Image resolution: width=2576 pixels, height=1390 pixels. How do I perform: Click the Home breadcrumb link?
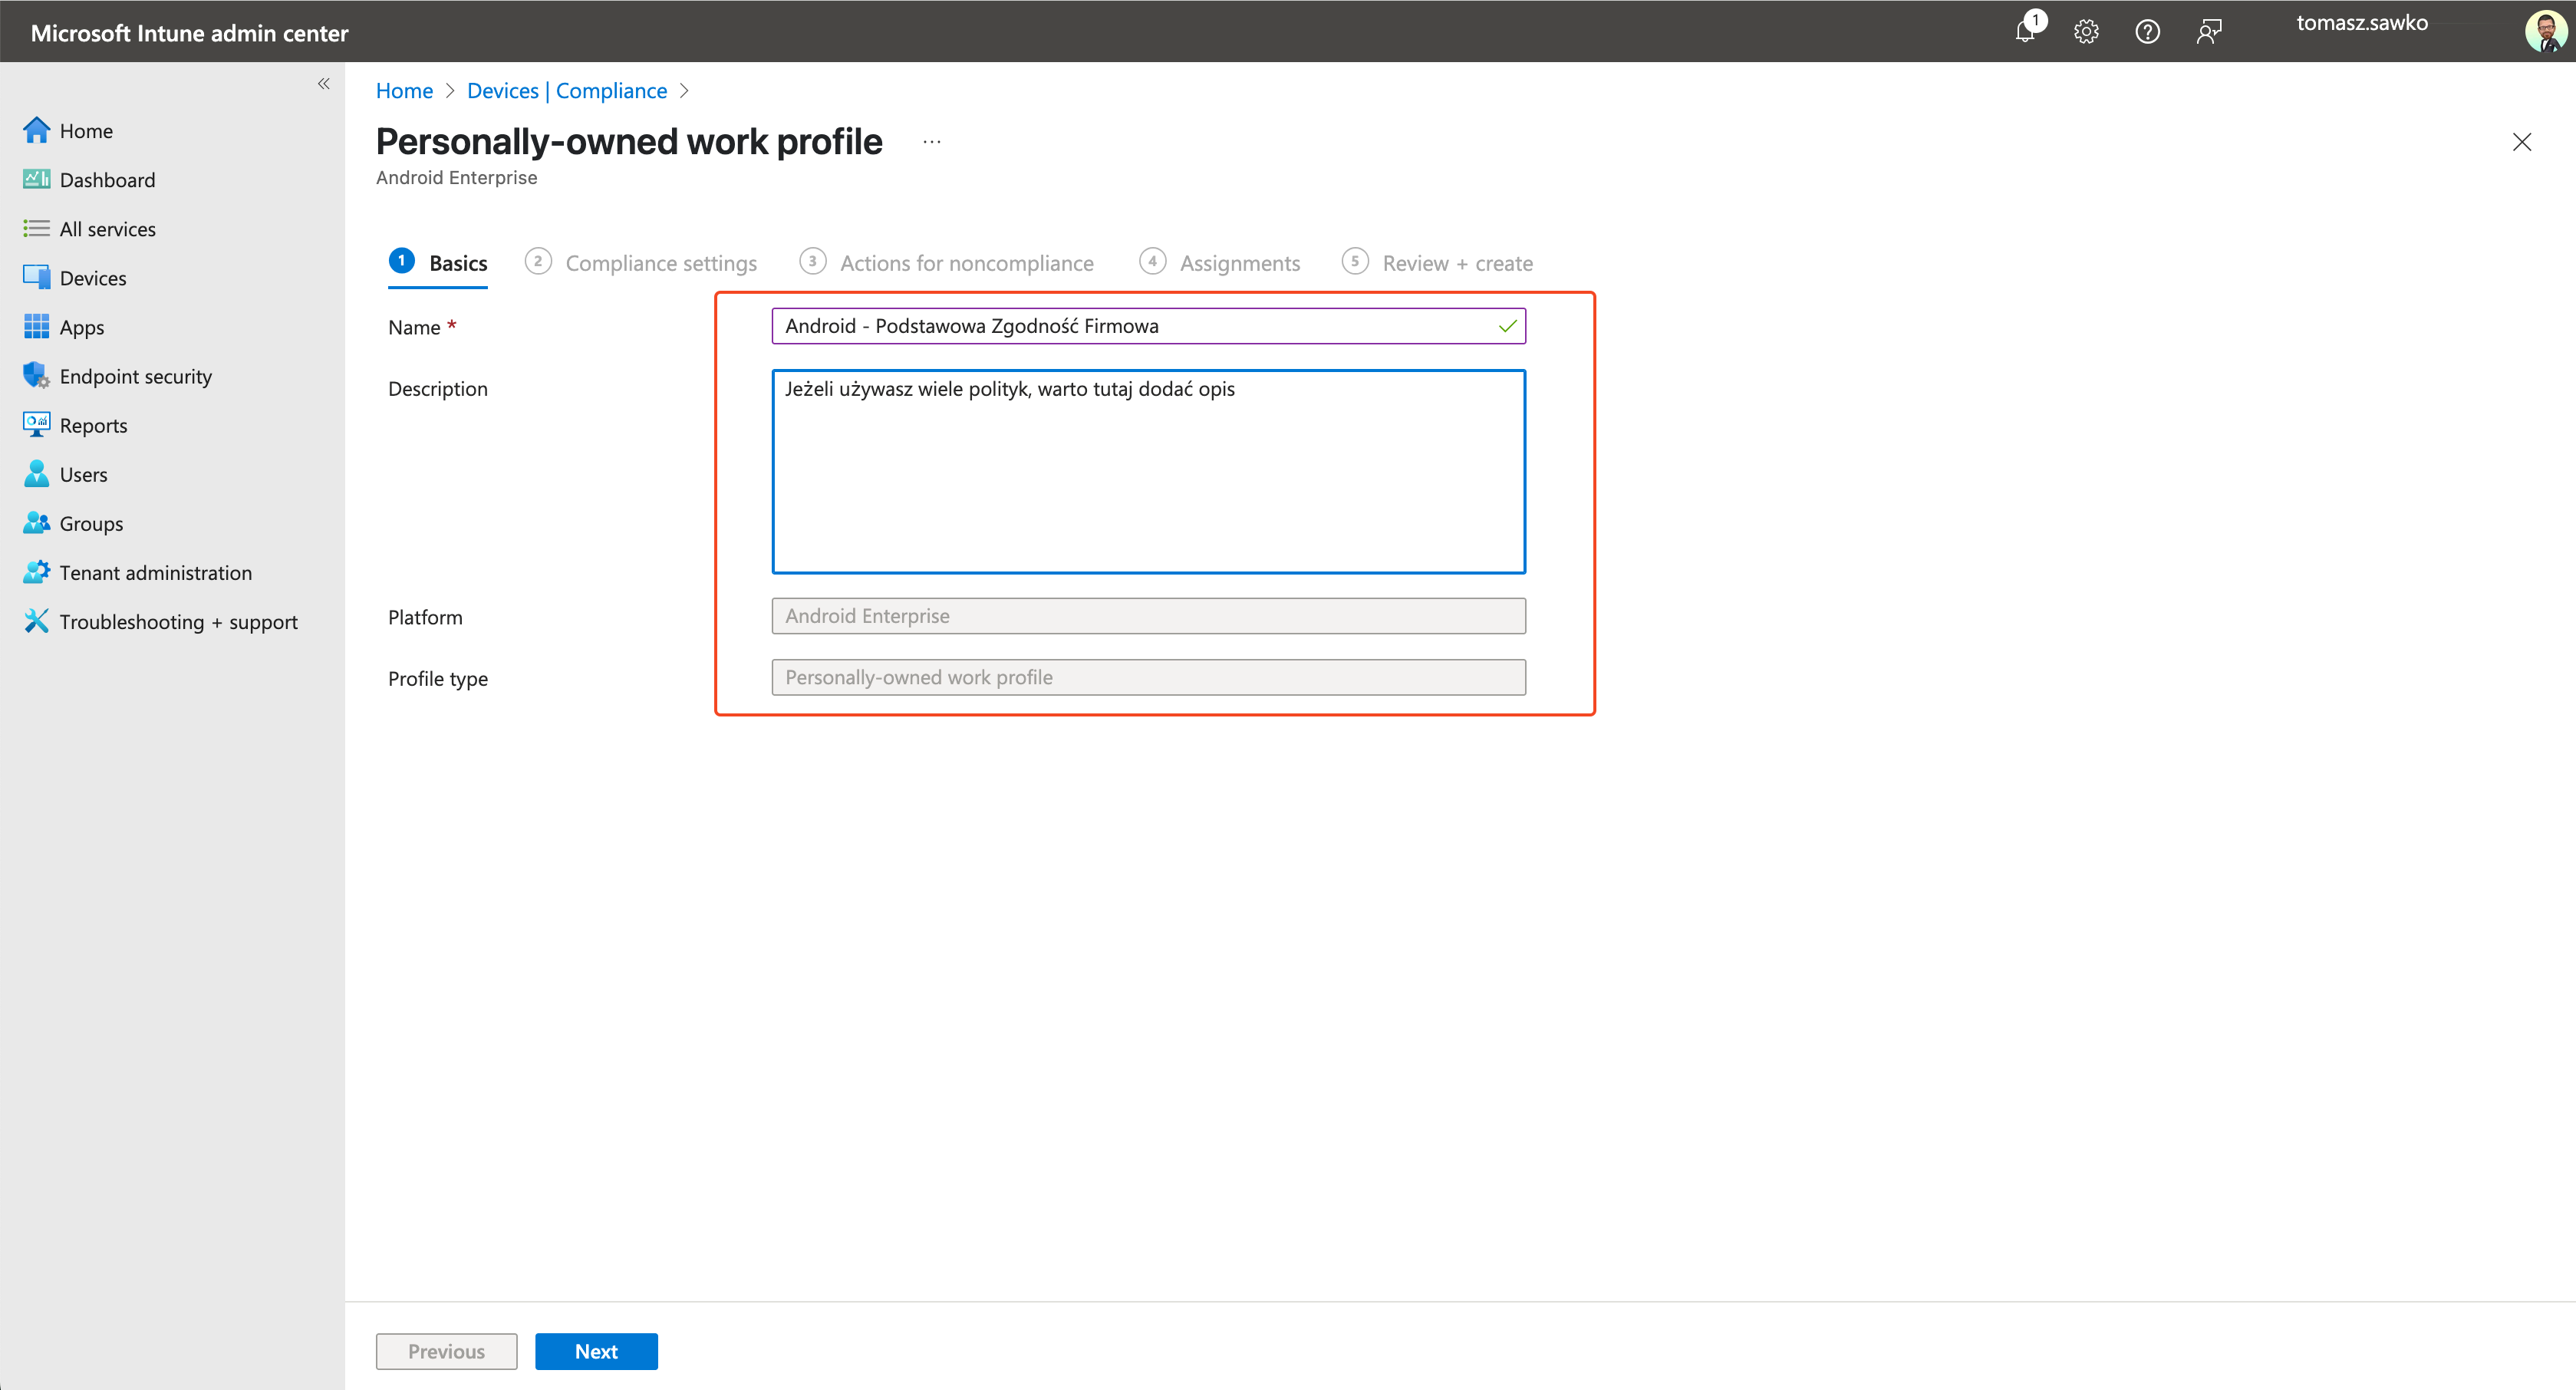click(x=404, y=90)
